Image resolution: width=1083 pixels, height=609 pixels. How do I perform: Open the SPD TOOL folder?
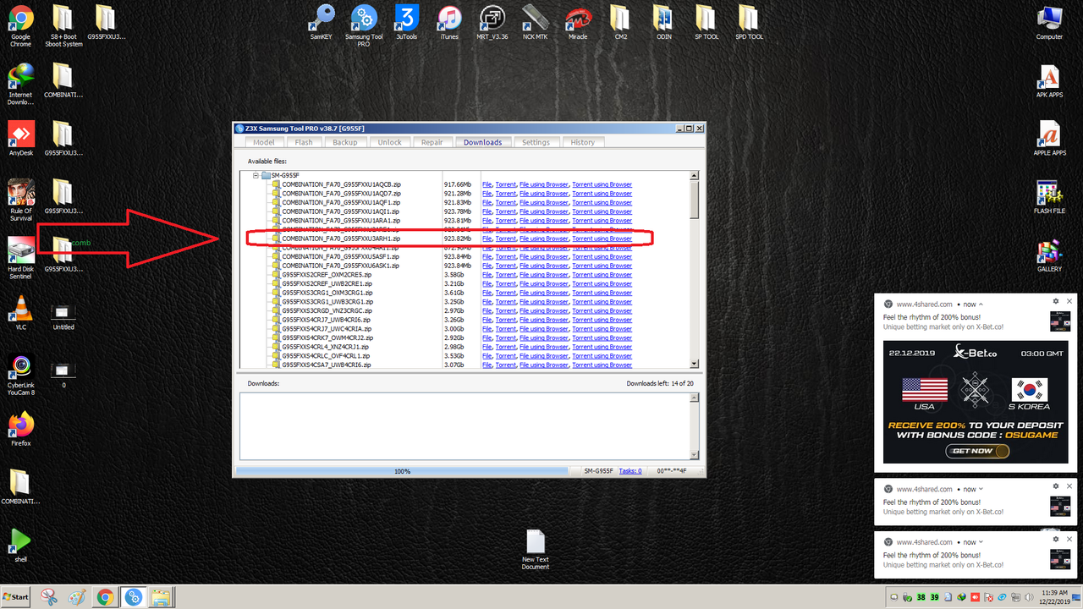[x=749, y=23]
